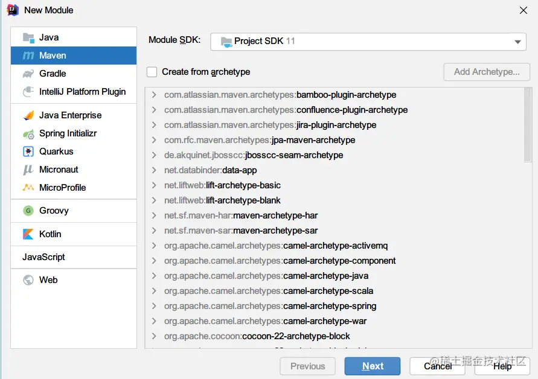This screenshot has width=538, height=379.
Task: Click the Cancel button
Action: (x=438, y=366)
